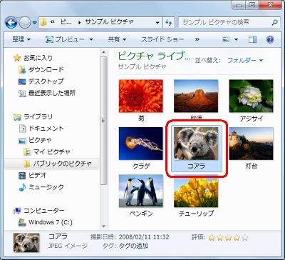This screenshot has width=285, height=260.
Task: Click the Back navigation arrow button
Action: click(11, 23)
